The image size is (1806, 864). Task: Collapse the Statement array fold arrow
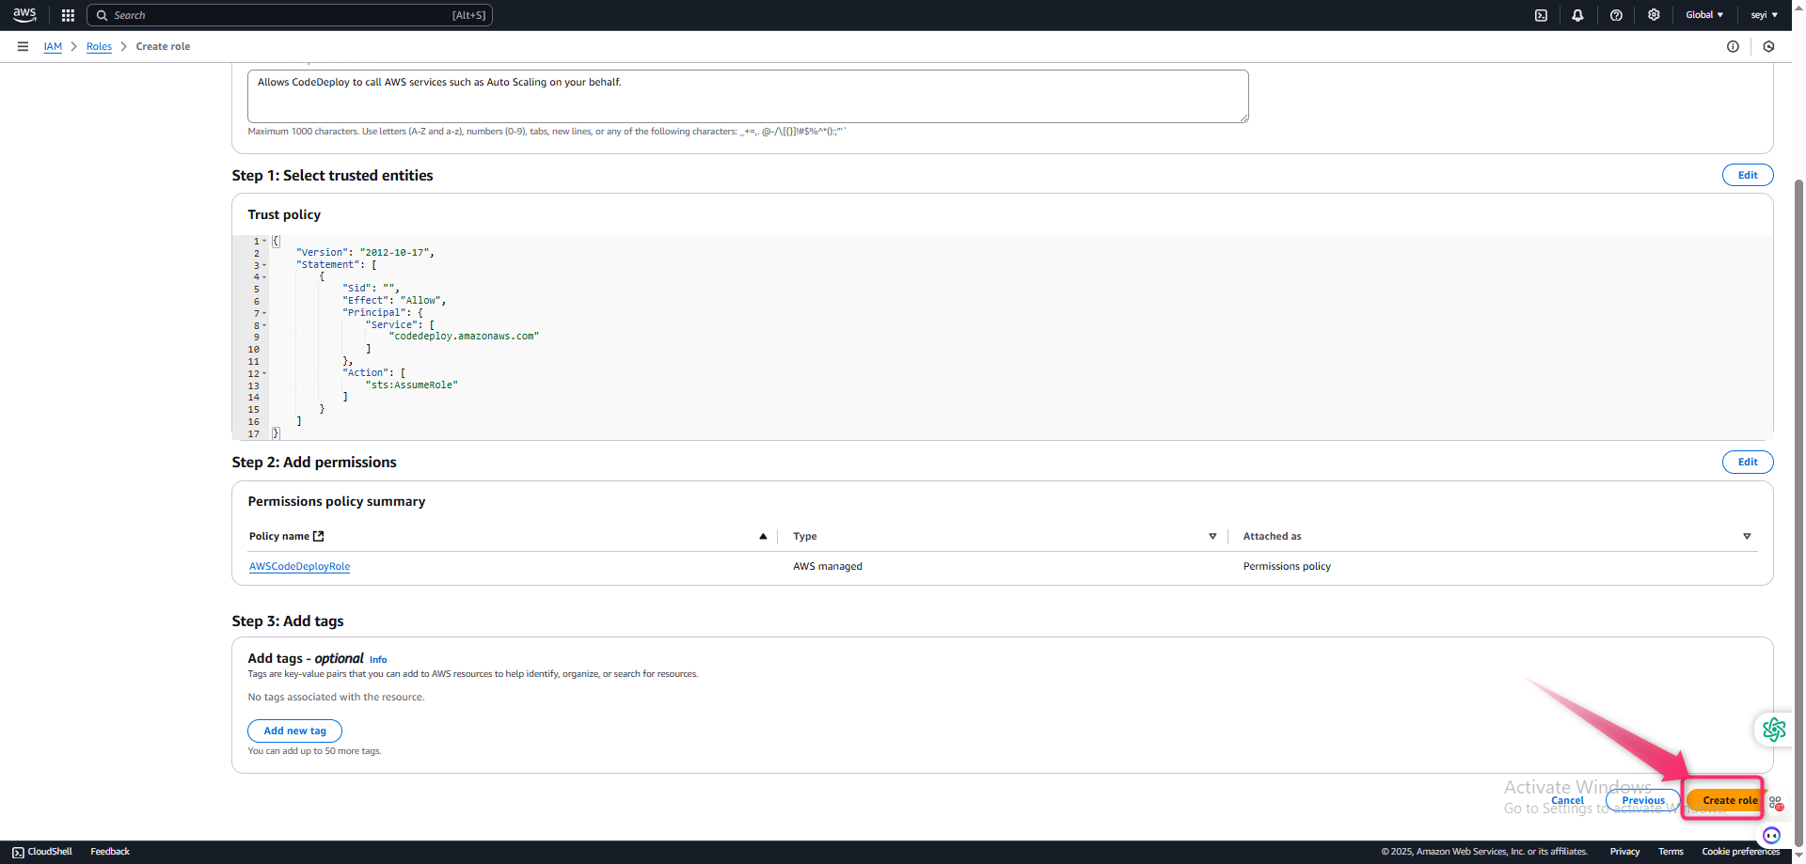pos(264,265)
